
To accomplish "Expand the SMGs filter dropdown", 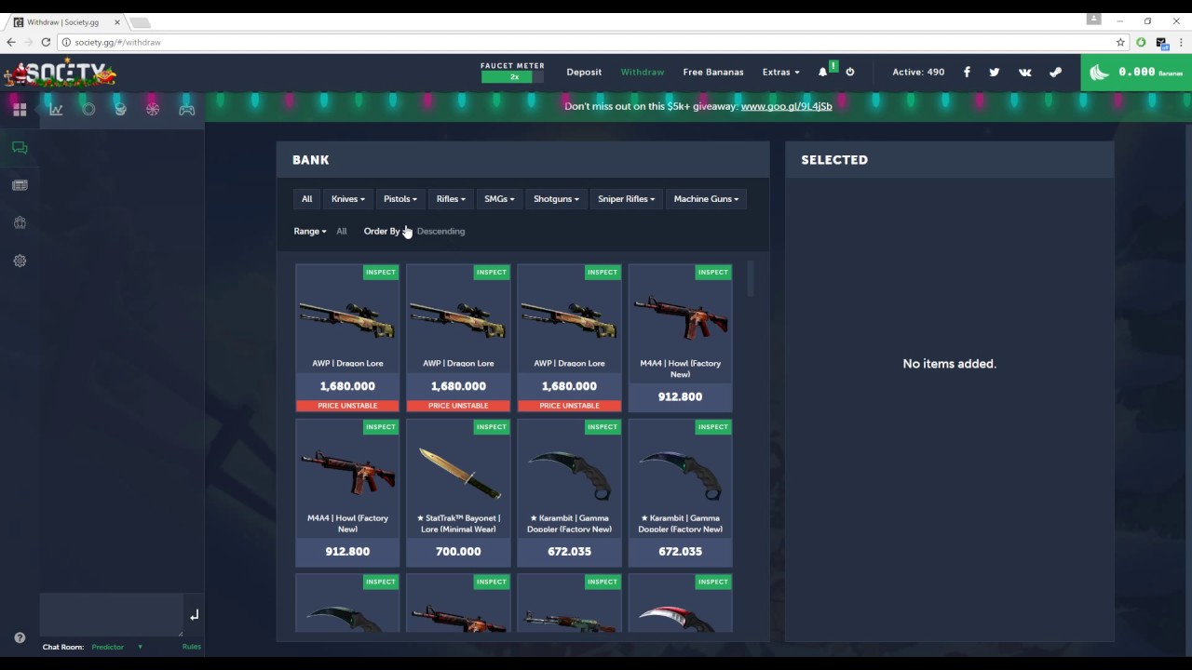I will click(499, 199).
